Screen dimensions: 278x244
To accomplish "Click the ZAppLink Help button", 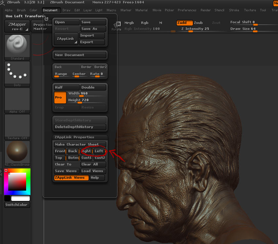I will pyautogui.click(x=97, y=178).
